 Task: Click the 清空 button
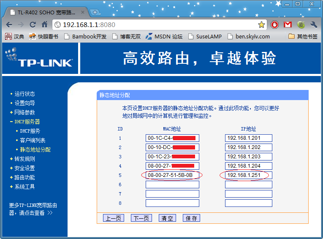point(167,218)
